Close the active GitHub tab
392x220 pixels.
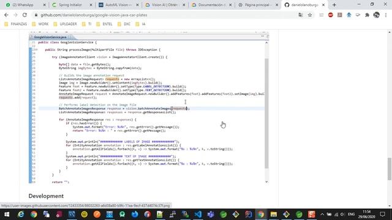[x=323, y=5]
